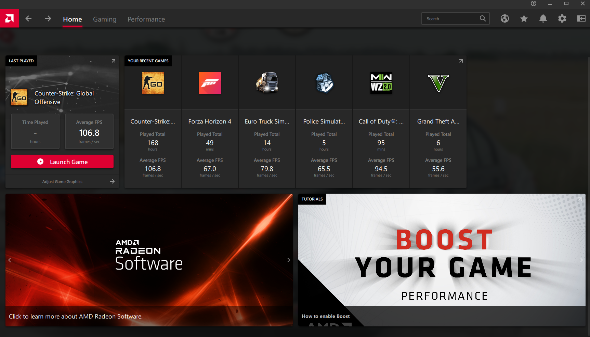
Task: Show next tutorial slide arrow
Action: [581, 260]
